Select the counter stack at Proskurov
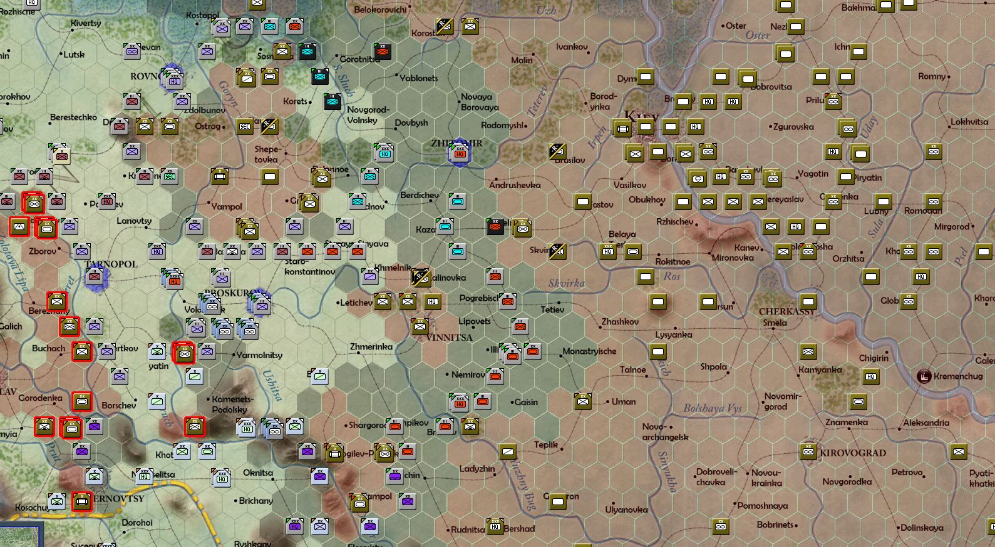 (x=260, y=303)
